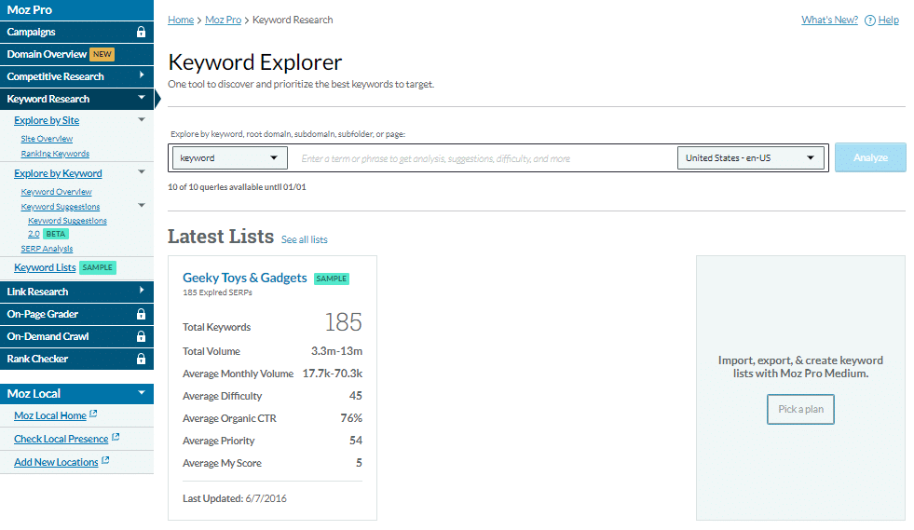Click SAMPLE badge beside Keyword Lists
The width and height of the screenshot is (914, 530).
(x=97, y=267)
